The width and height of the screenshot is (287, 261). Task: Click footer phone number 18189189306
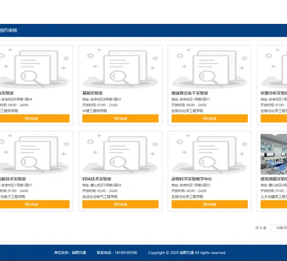click(x=126, y=253)
